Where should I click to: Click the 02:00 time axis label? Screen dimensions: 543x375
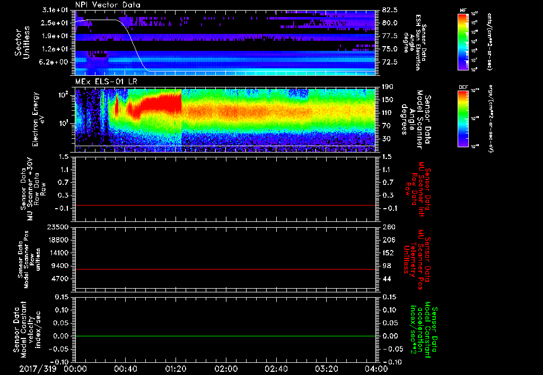pos(226,369)
